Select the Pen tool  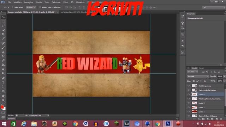point(3,78)
